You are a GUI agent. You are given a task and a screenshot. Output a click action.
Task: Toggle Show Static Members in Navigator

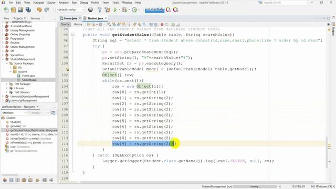point(17,180)
